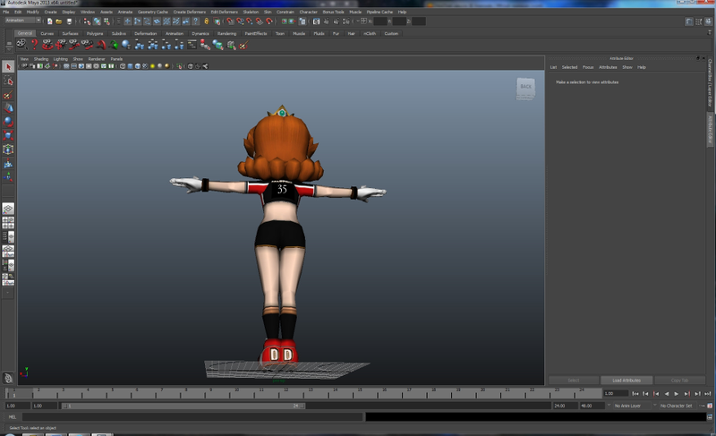Click the MEL command line input field
This screenshot has width=716, height=436.
click(192, 417)
